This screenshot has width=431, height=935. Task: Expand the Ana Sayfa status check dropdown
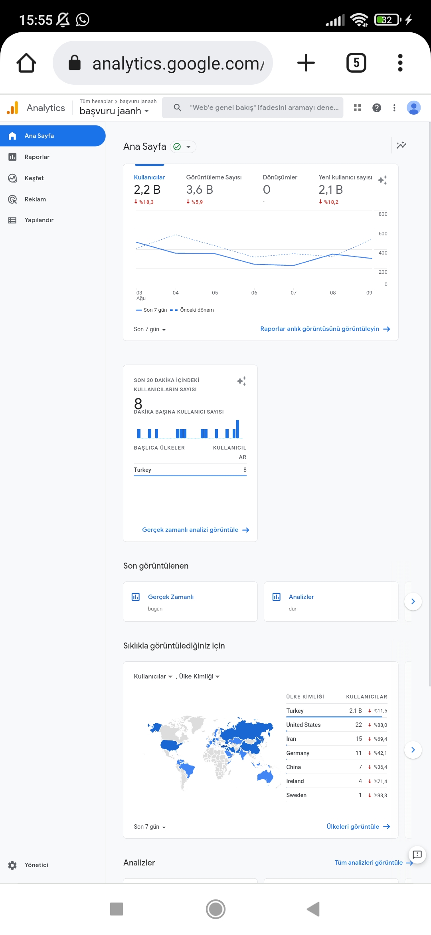[x=183, y=147]
